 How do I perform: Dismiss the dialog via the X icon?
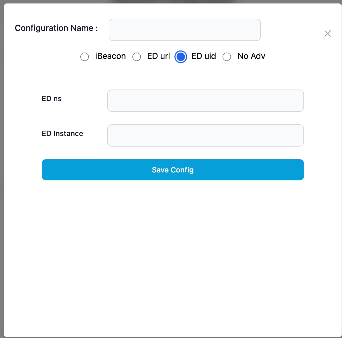[x=327, y=34]
